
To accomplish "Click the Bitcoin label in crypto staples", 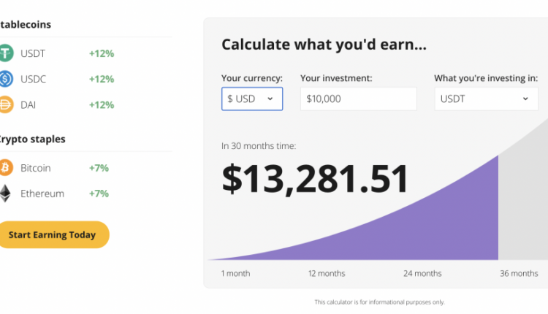I will [36, 168].
